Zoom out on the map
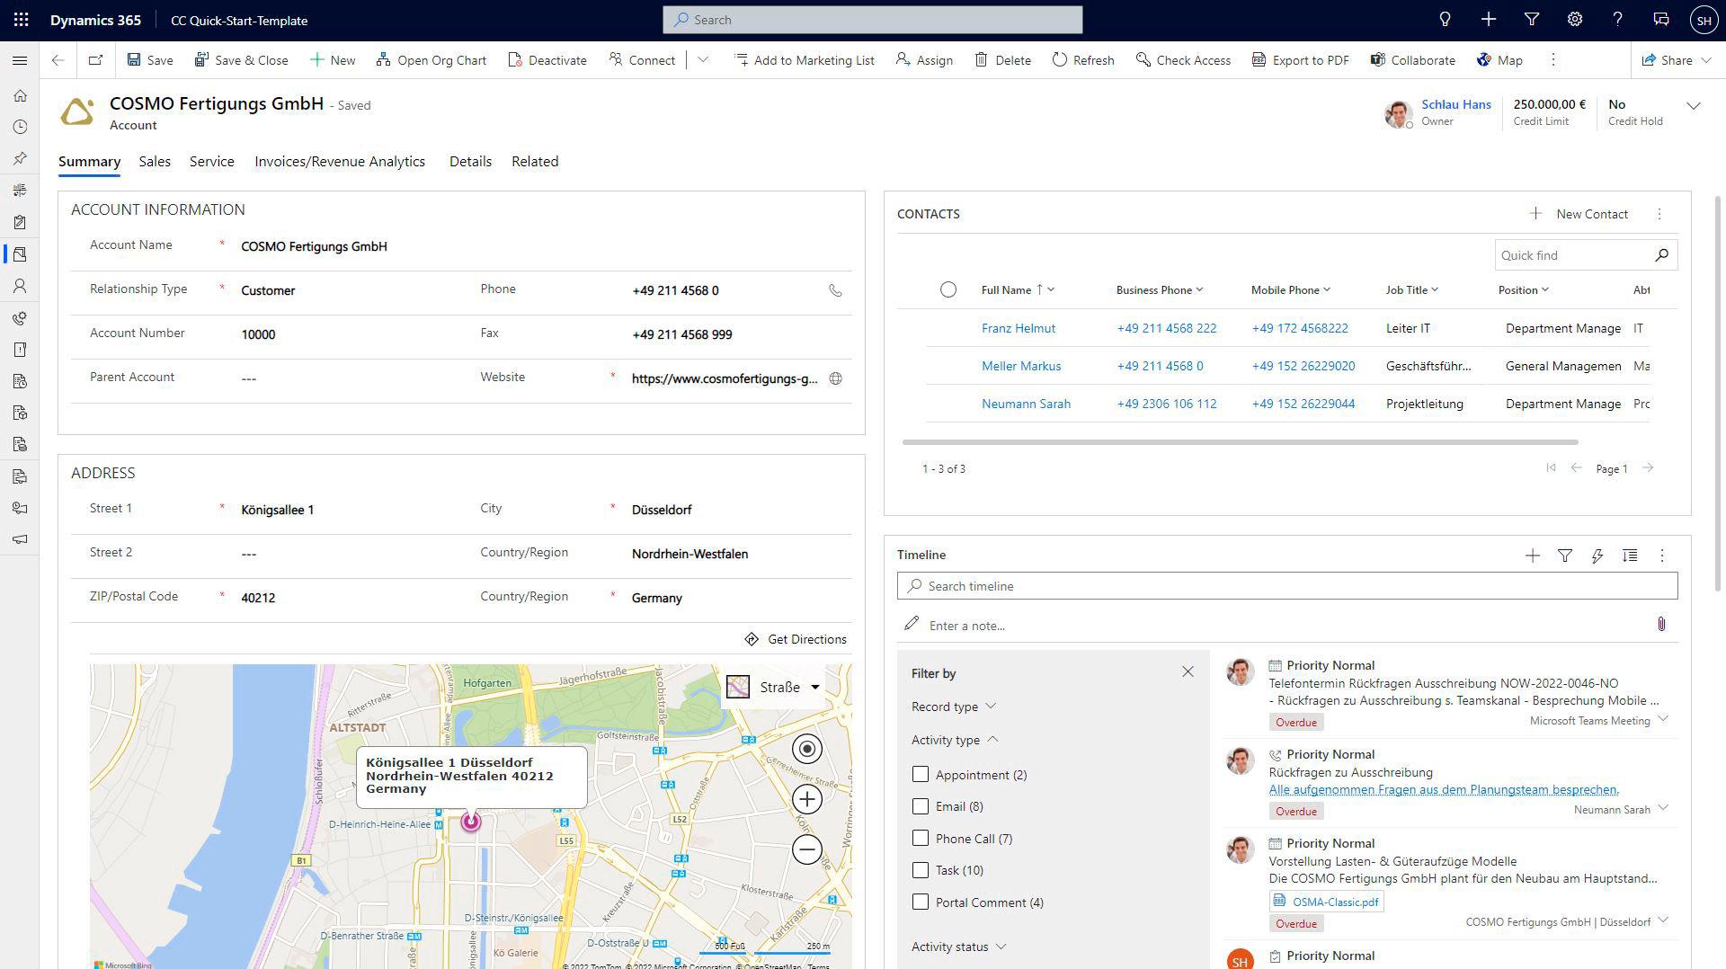1726x969 pixels. 807,849
